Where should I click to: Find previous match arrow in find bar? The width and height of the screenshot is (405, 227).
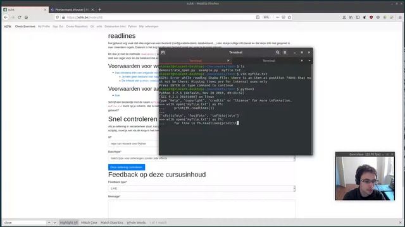click(49, 223)
